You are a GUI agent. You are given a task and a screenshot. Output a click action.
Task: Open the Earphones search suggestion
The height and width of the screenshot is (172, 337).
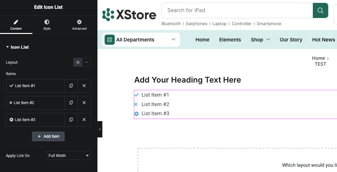[x=197, y=23]
